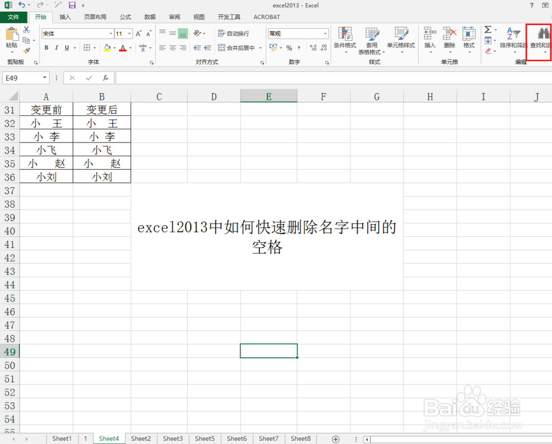
Task: Toggle middle vertical alignment
Action: tap(172, 34)
